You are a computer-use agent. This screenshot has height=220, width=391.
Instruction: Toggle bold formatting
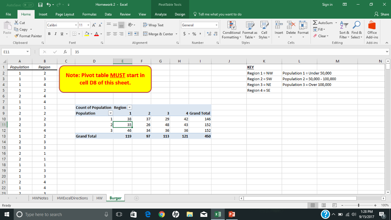[x=50, y=34]
